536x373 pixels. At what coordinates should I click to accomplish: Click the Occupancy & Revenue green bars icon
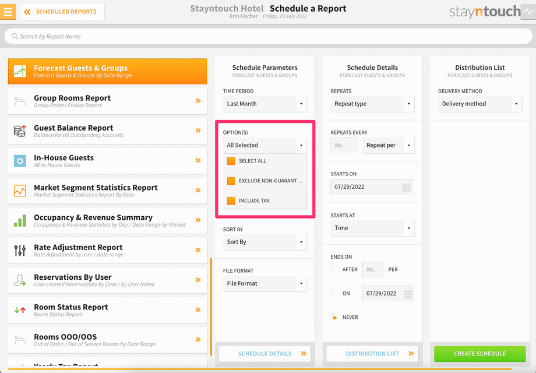pyautogui.click(x=20, y=220)
